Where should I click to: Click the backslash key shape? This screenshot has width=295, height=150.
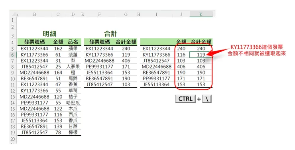(207, 99)
